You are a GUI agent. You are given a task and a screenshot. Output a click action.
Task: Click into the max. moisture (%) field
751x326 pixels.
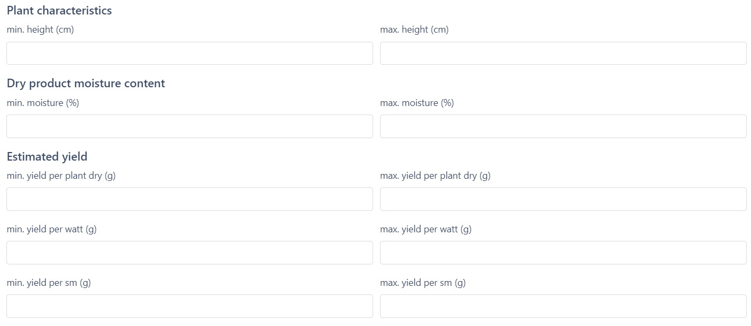click(563, 126)
